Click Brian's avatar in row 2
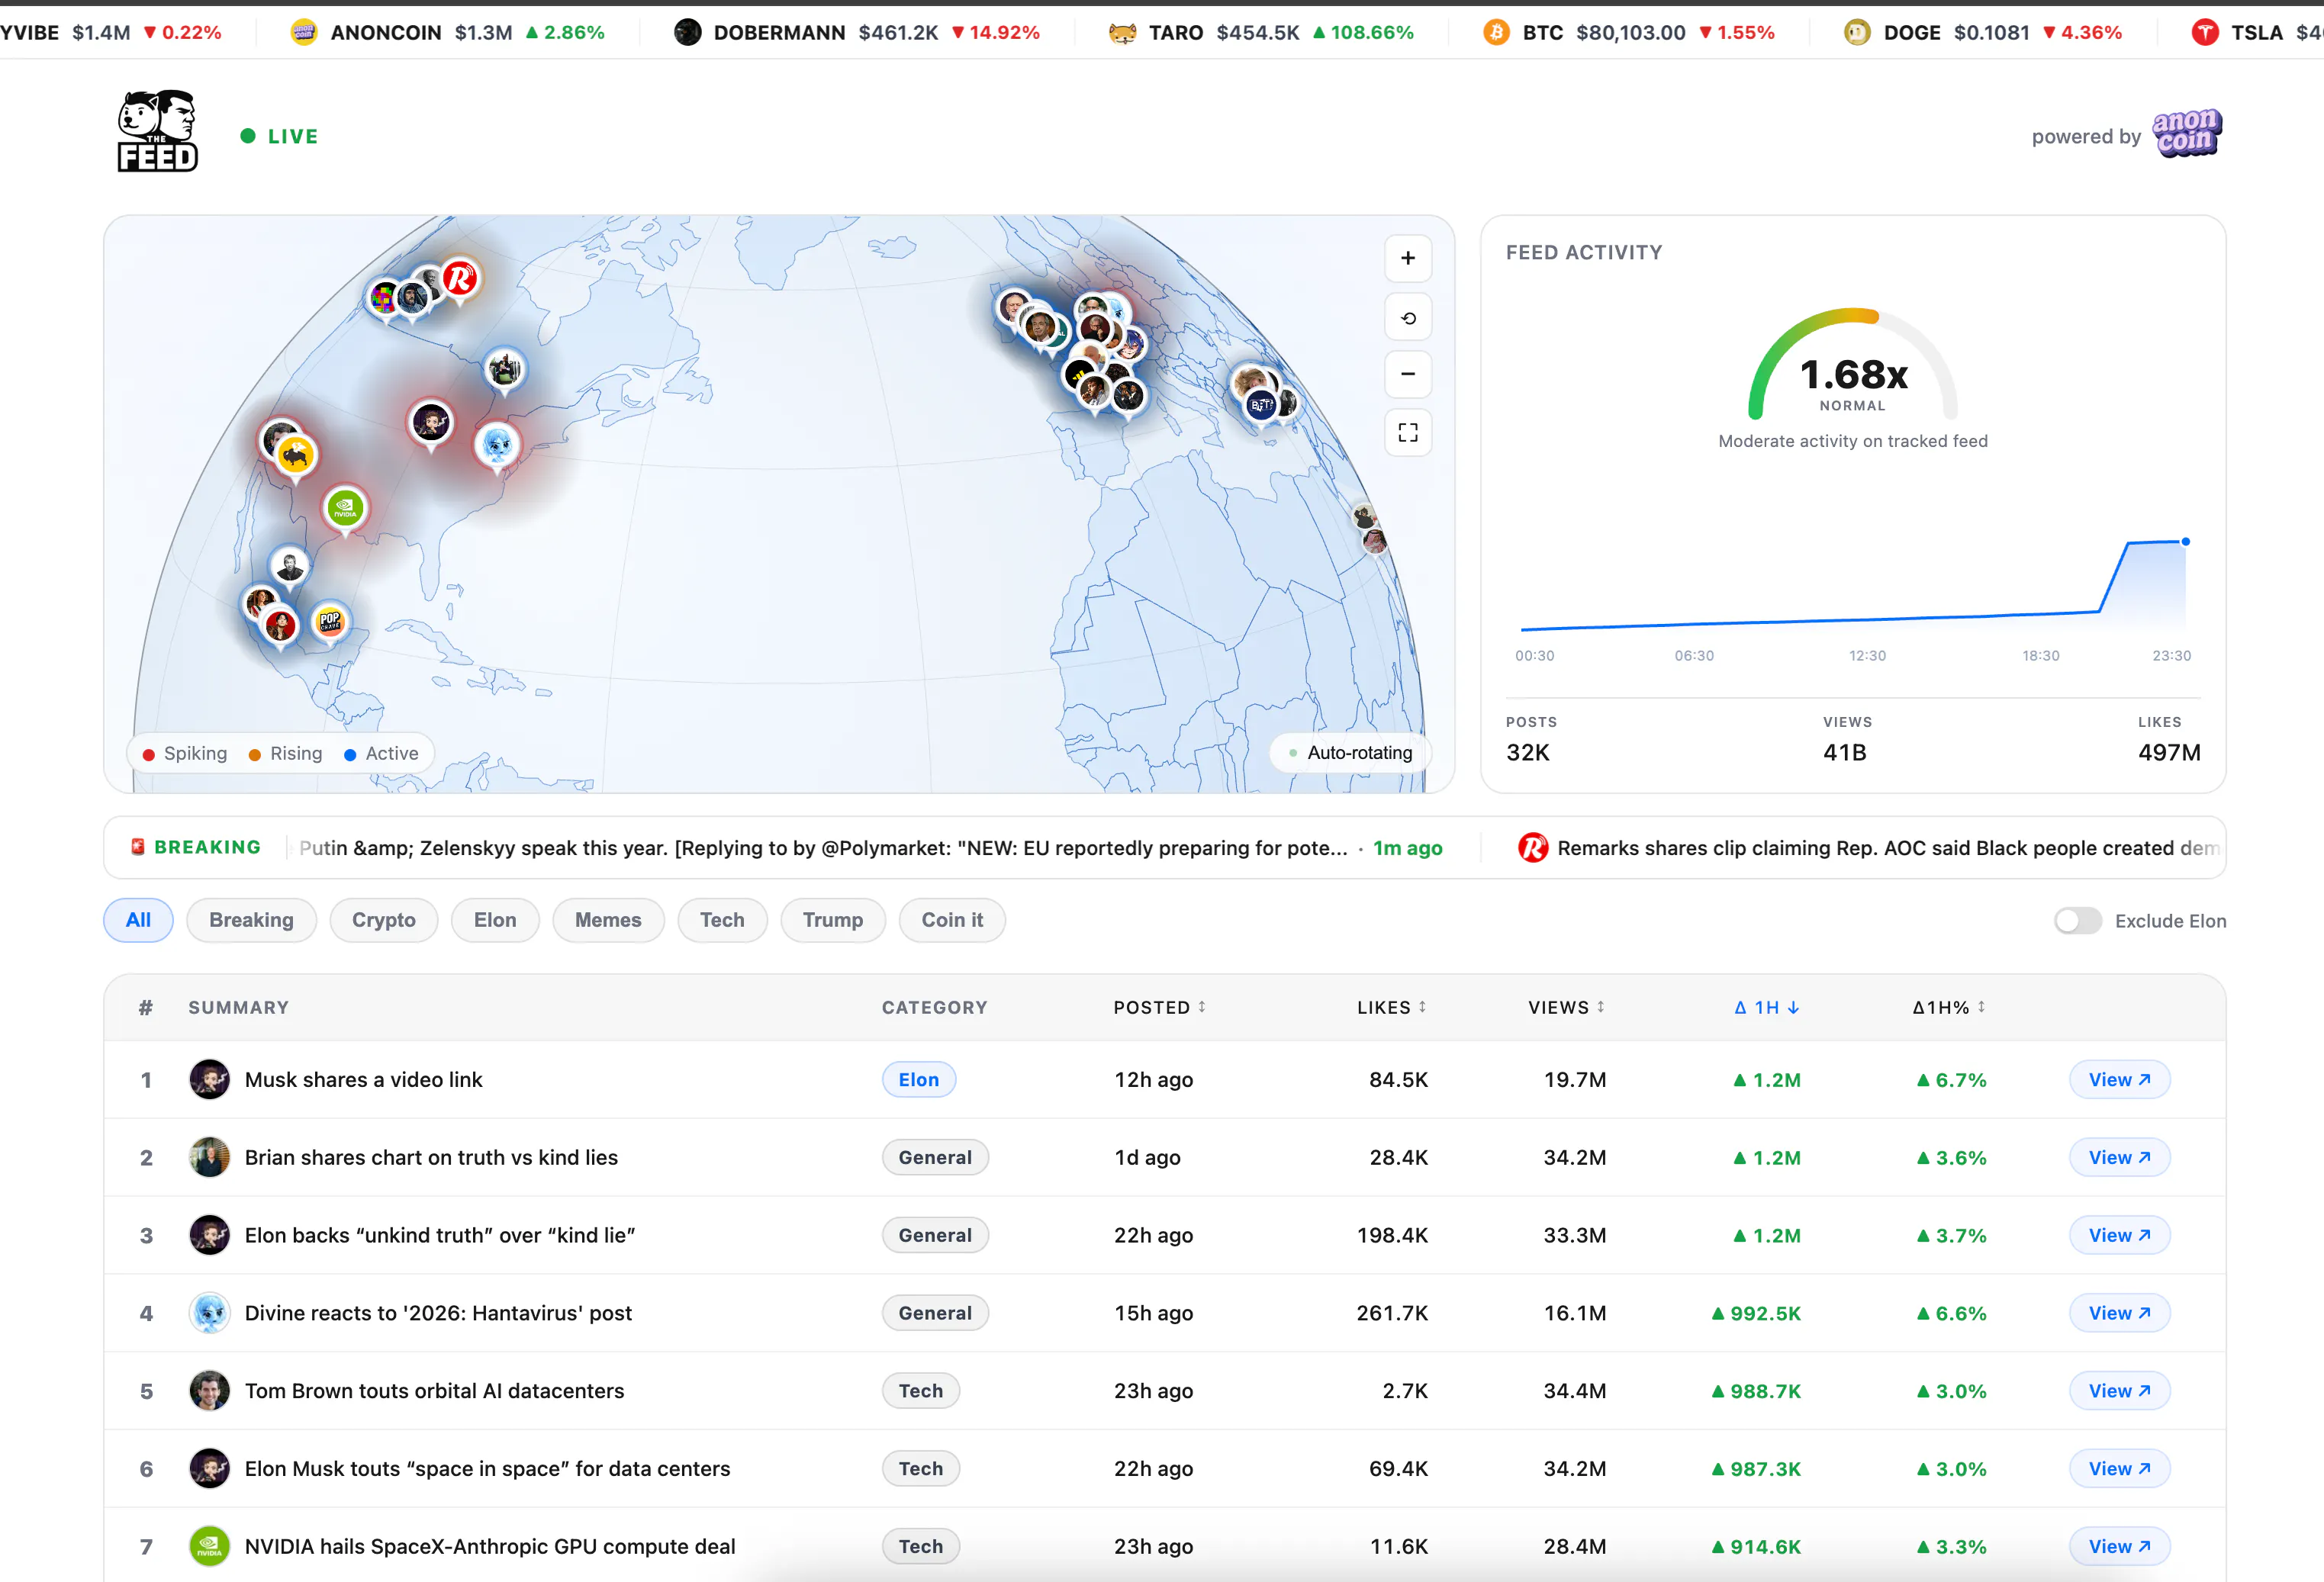 [210, 1157]
